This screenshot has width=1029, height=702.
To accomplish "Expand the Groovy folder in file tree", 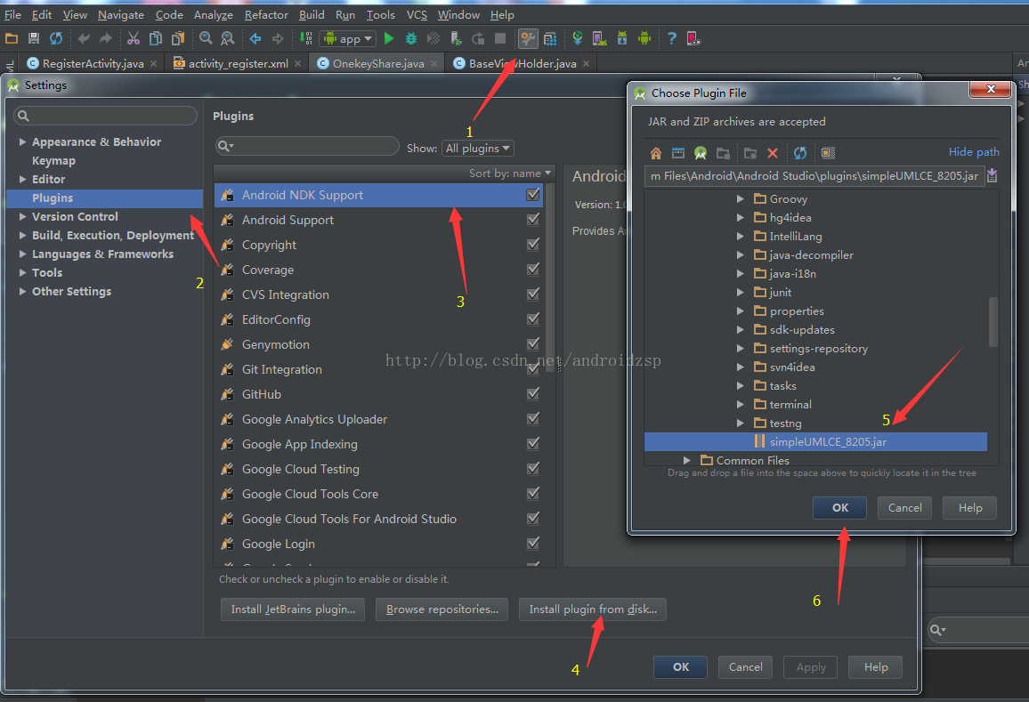I will click(x=741, y=198).
